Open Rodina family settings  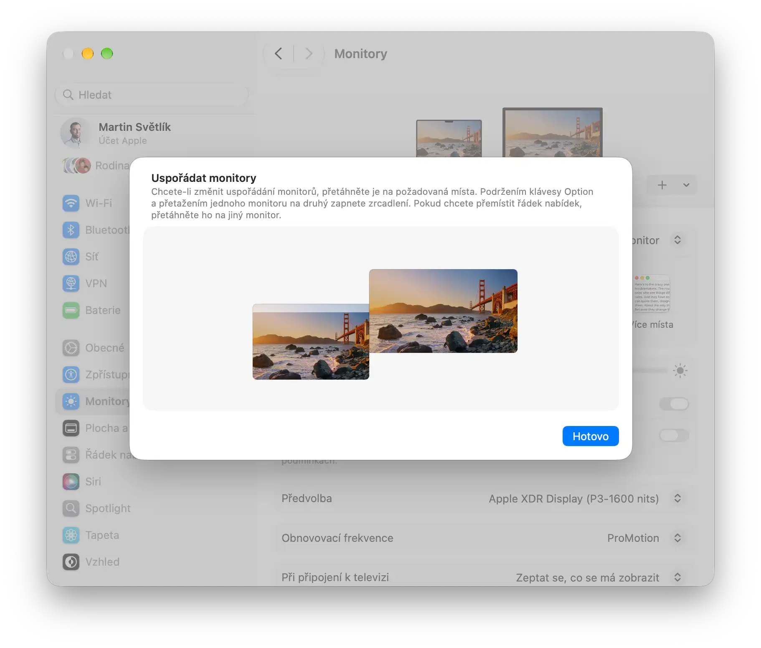(96, 166)
